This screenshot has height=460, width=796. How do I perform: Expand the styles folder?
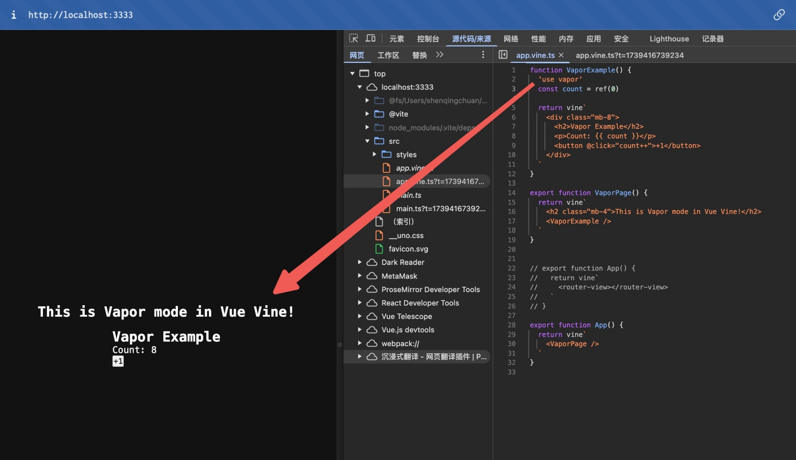pyautogui.click(x=374, y=154)
